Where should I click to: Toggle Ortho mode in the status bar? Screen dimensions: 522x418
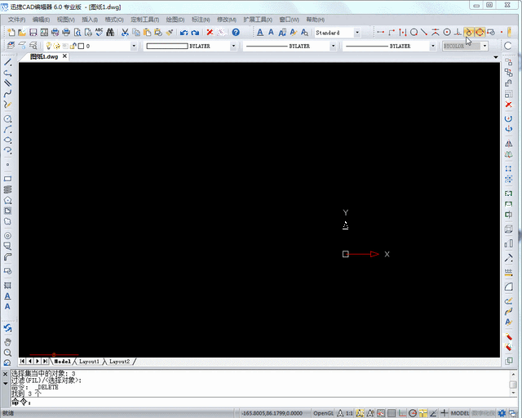pyautogui.click(x=402, y=413)
